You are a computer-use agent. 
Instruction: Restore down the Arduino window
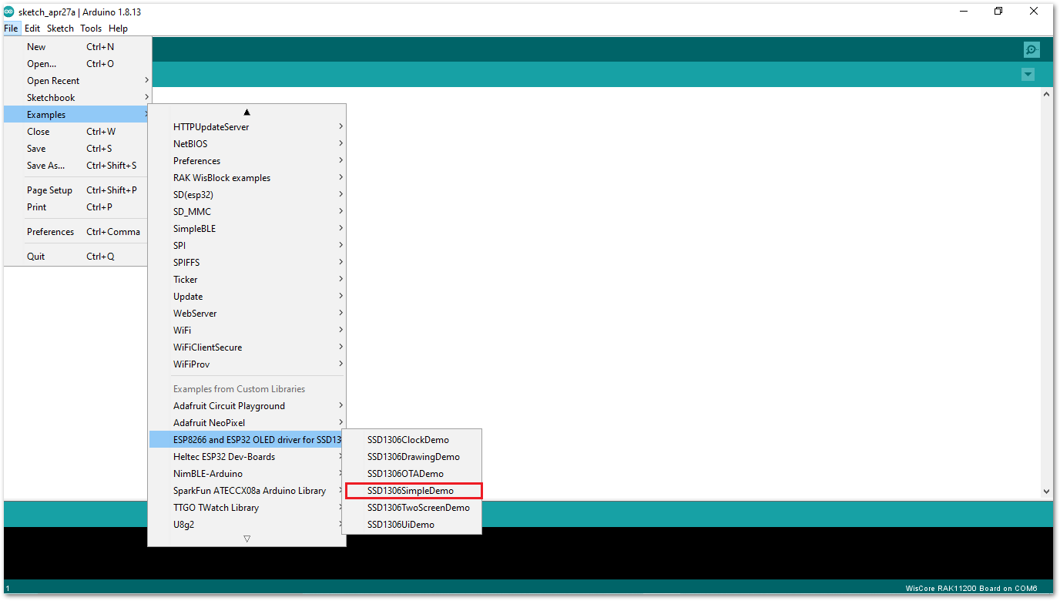[998, 12]
